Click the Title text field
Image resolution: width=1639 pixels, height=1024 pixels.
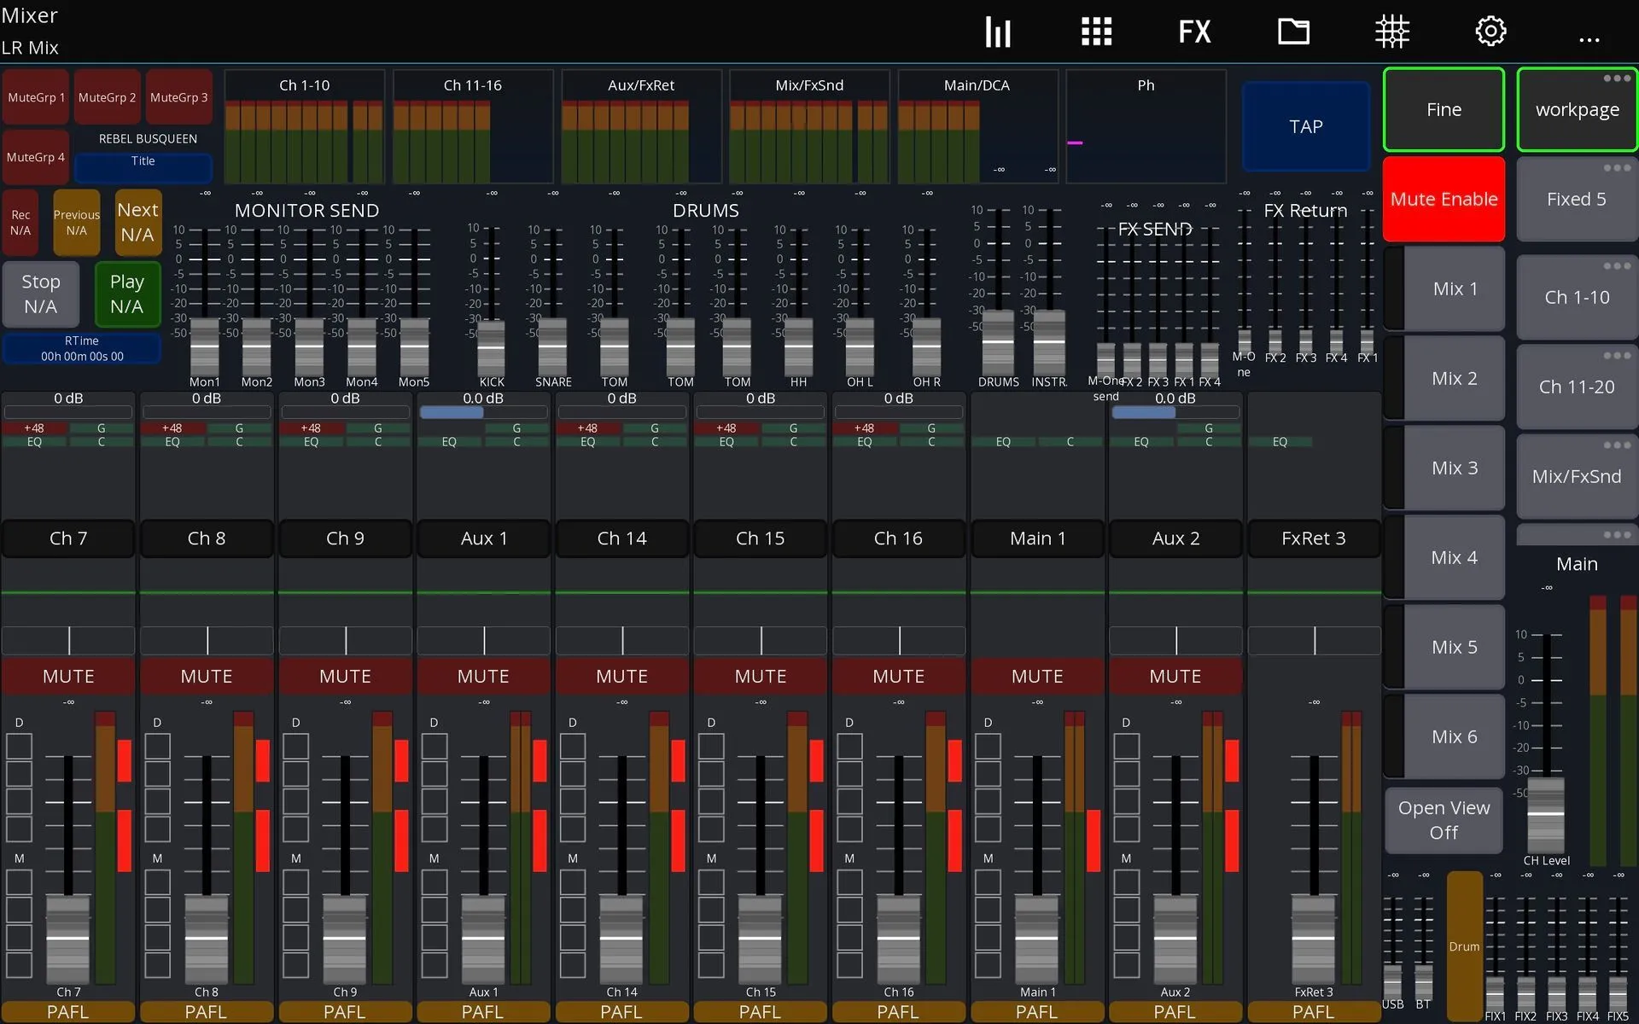(x=143, y=166)
